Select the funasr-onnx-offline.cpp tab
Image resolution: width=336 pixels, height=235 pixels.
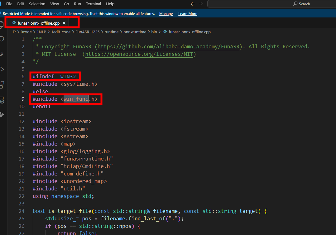click(x=39, y=23)
